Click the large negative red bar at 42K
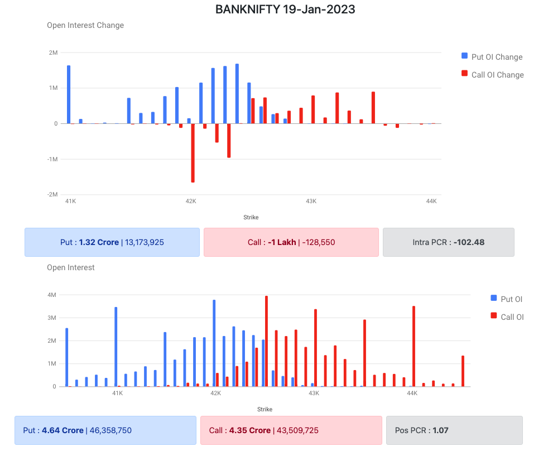The image size is (548, 451). pos(193,153)
